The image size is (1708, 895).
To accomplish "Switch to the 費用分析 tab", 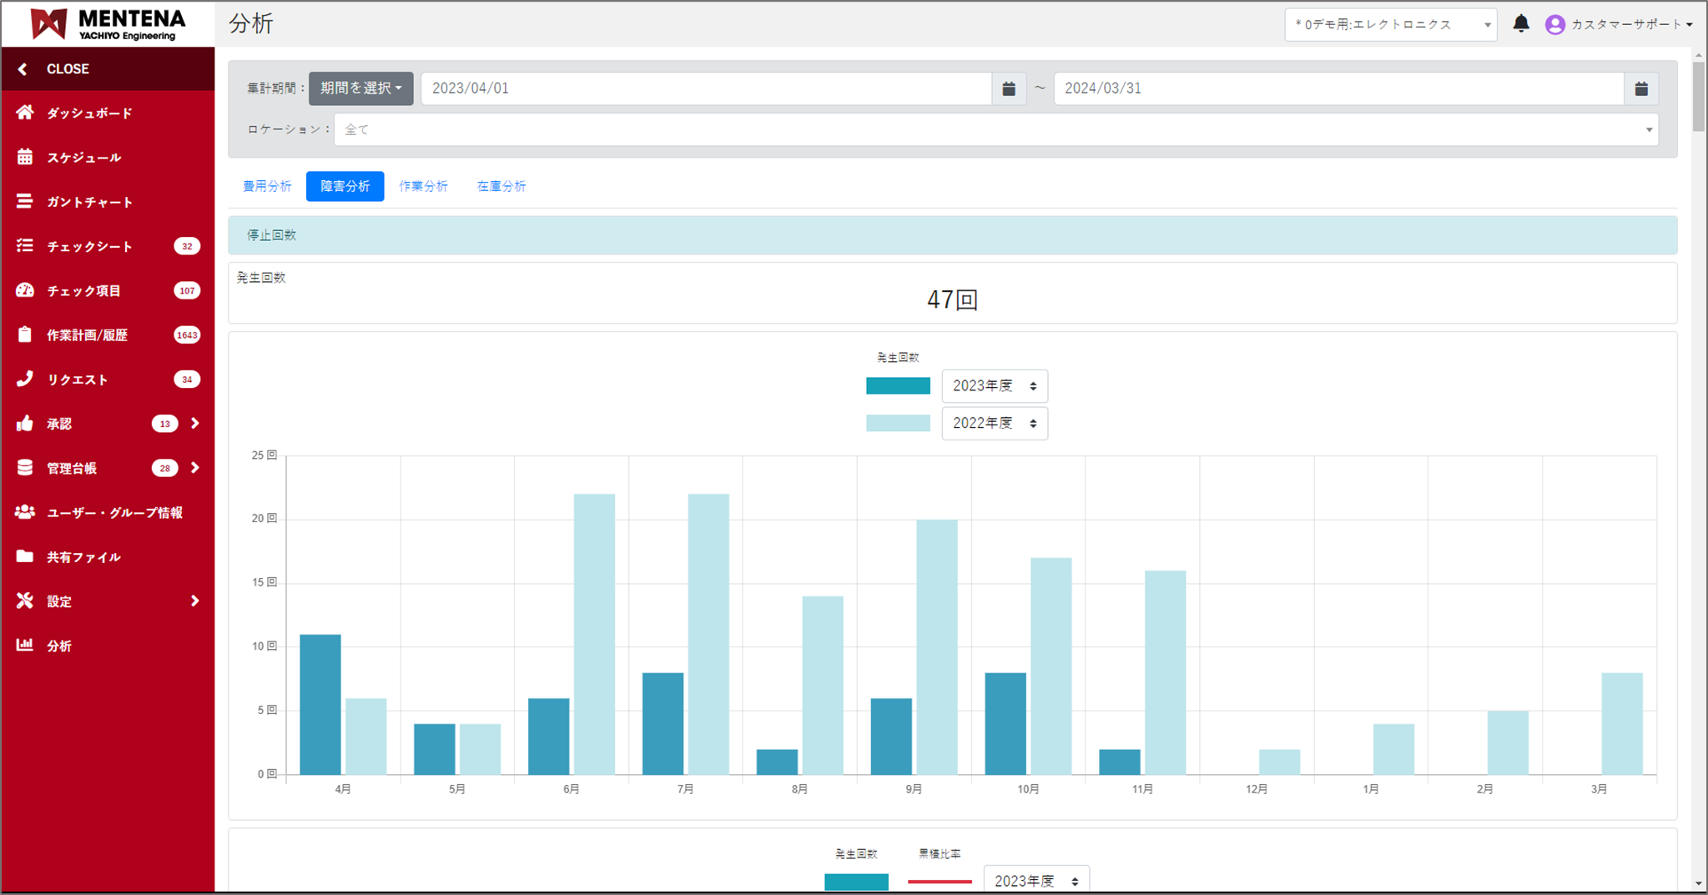I will (267, 186).
